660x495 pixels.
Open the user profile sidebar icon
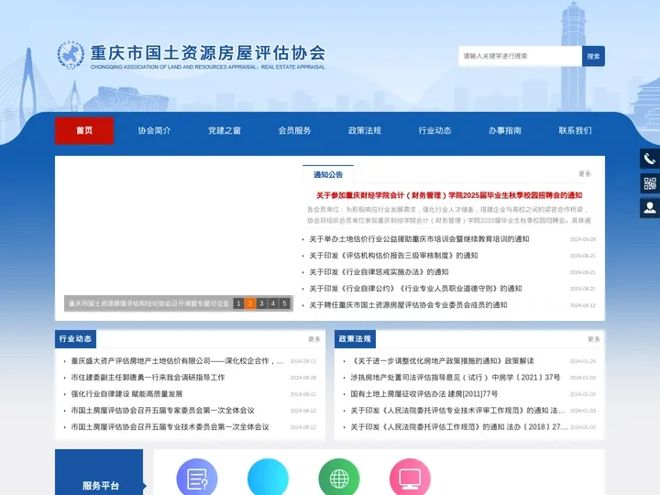pos(650,208)
